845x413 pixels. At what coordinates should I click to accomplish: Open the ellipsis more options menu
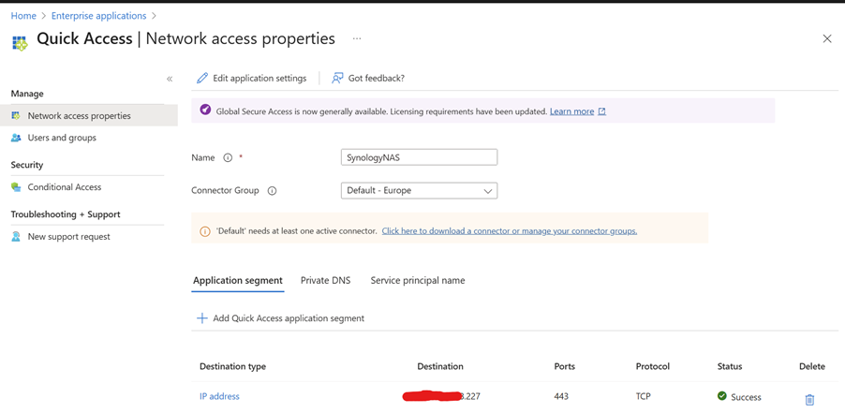tap(357, 39)
